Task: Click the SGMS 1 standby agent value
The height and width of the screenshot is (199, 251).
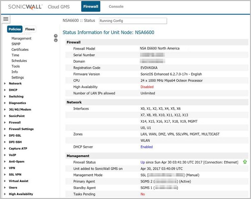Action: 159,188
